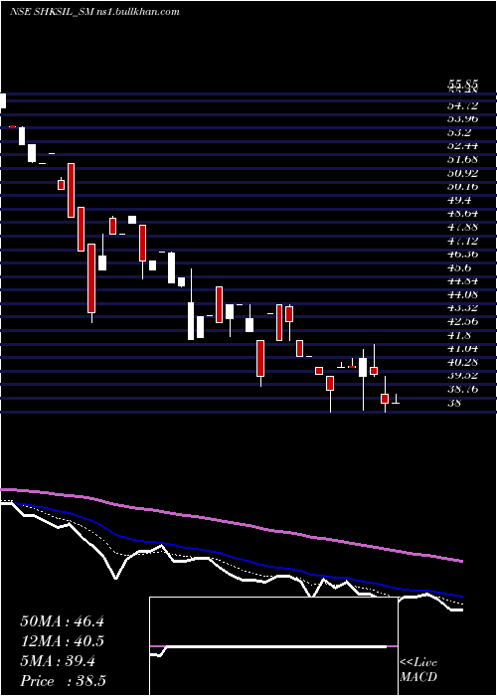The image size is (497, 696).
Task: Click the 39.52 price axis label
Action: click(x=462, y=376)
